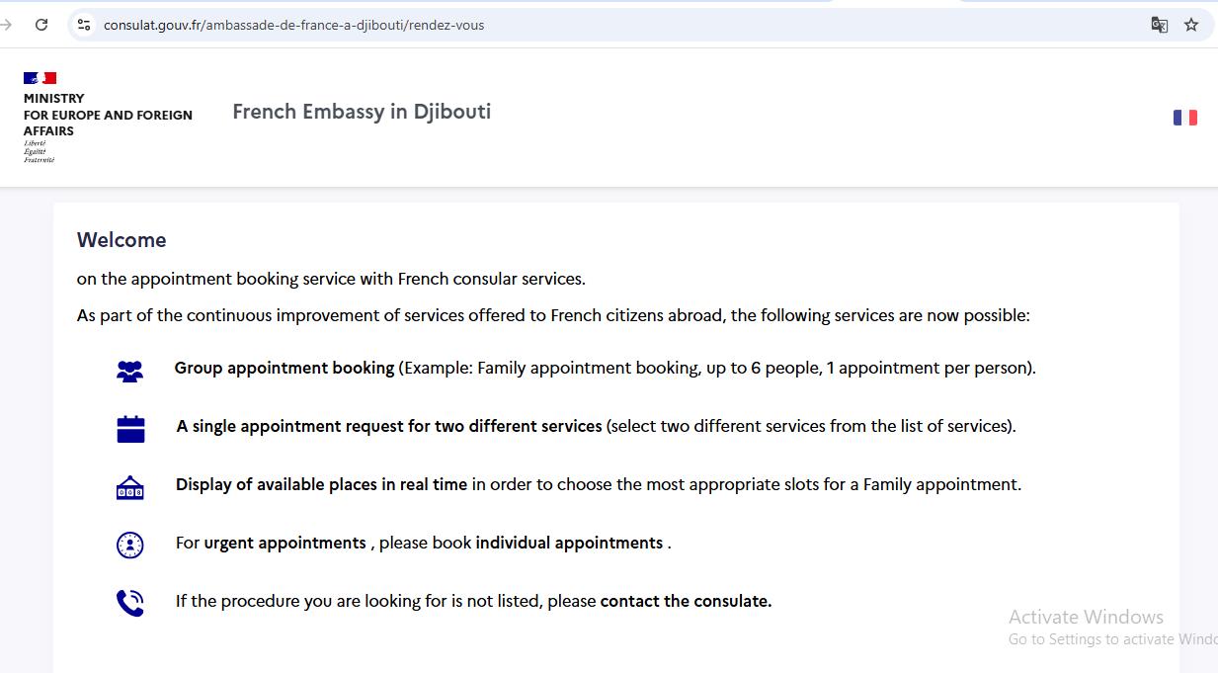Image resolution: width=1218 pixels, height=673 pixels.
Task: Select the individual appointments link
Action: (x=569, y=544)
